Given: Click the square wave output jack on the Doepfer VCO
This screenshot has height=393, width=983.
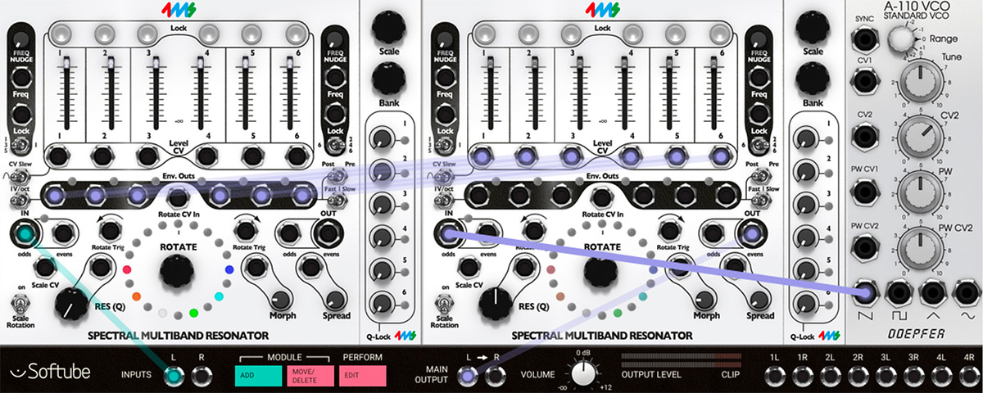Looking at the screenshot, I should pos(900,291).
